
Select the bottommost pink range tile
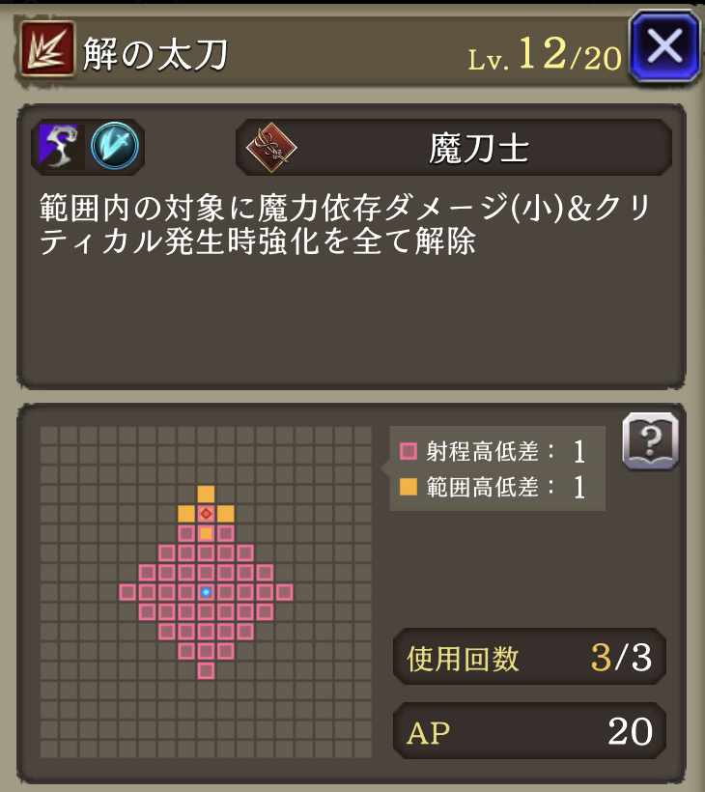coord(206,670)
